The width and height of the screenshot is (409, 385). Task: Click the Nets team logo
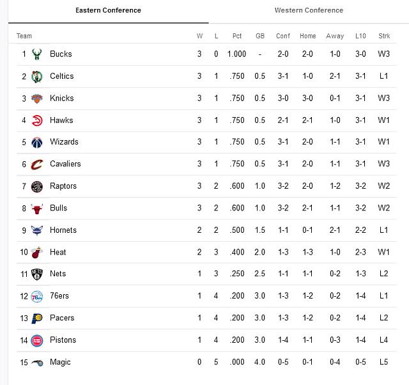point(36,274)
